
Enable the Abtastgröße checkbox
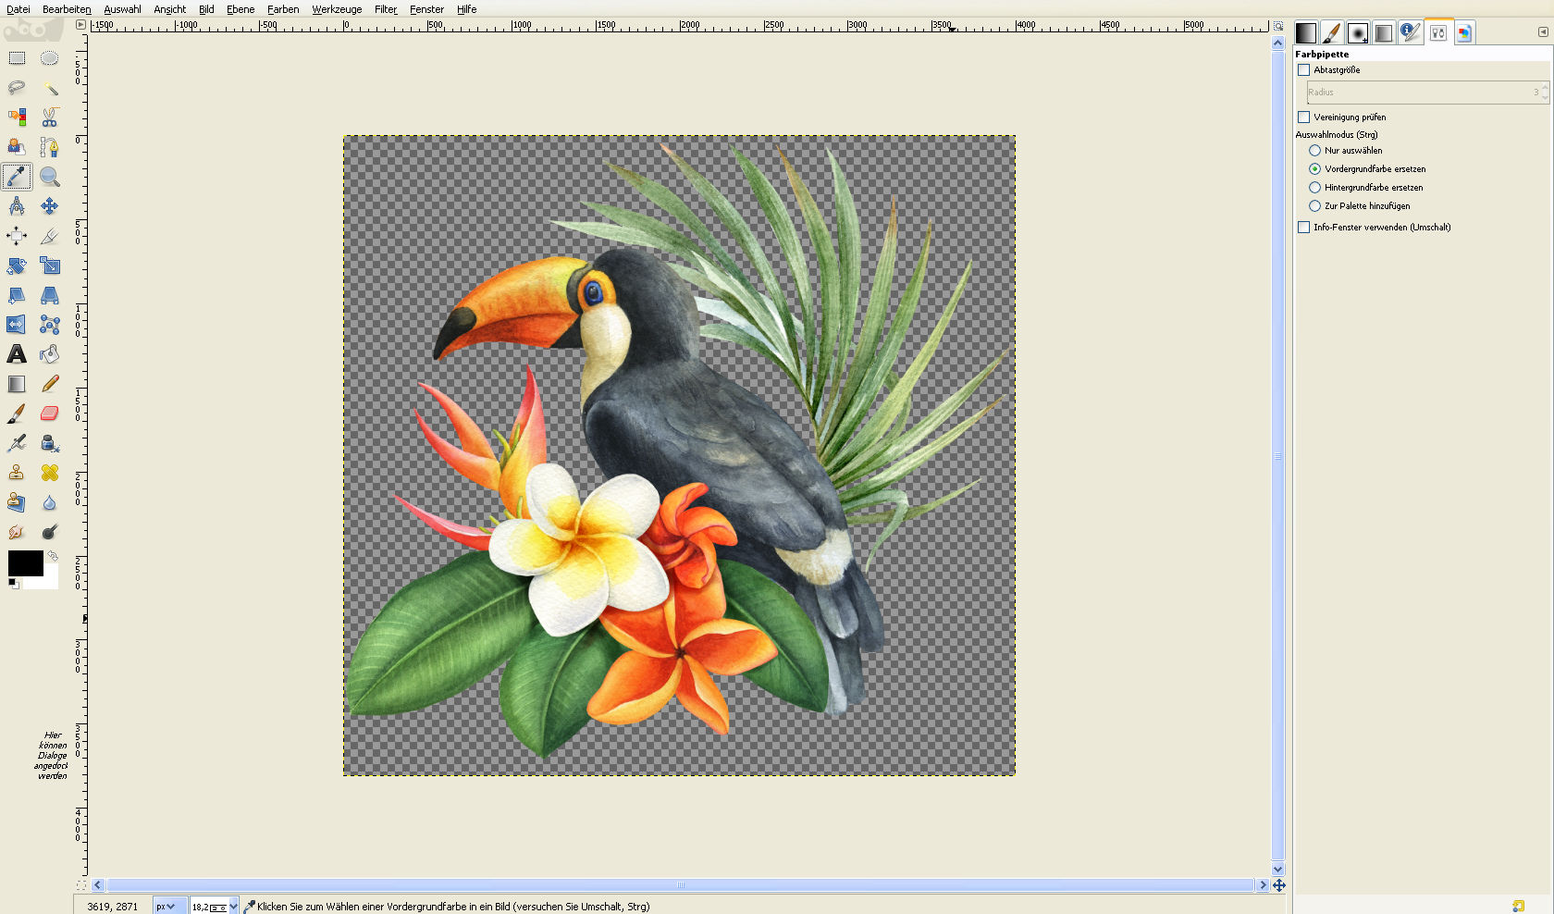1304,70
